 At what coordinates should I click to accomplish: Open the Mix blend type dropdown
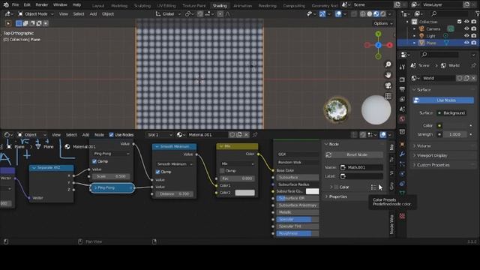click(237, 163)
